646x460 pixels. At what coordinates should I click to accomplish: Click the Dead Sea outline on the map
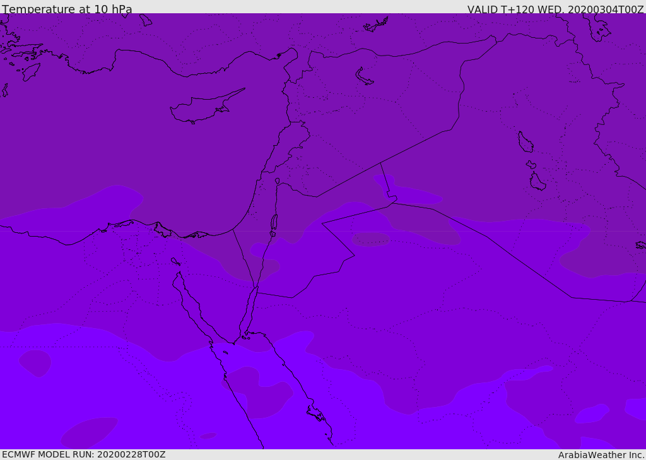click(274, 223)
